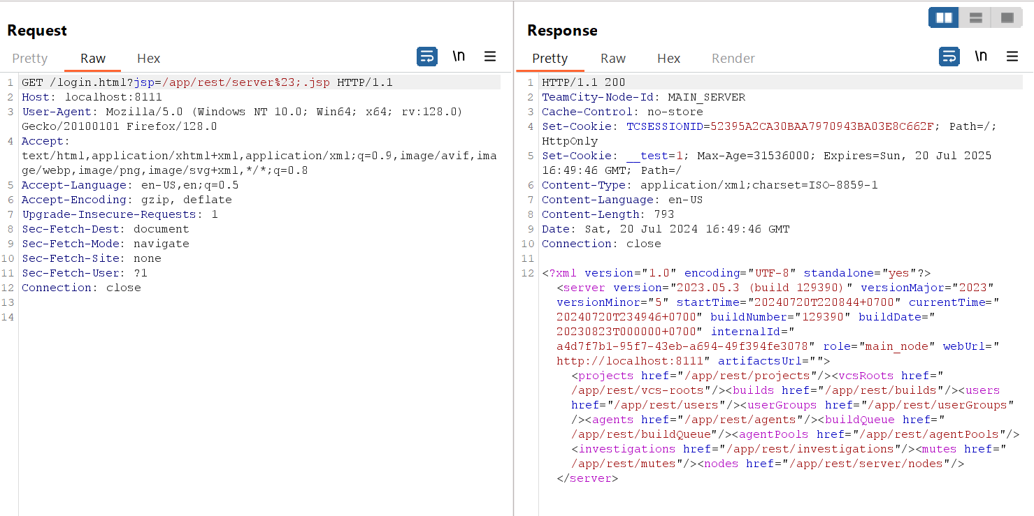Select combined tabbed layout view icon
Screen dimensions: 1034x516
[x=1007, y=17]
